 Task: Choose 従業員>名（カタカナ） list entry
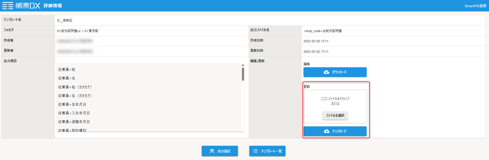tap(75, 96)
